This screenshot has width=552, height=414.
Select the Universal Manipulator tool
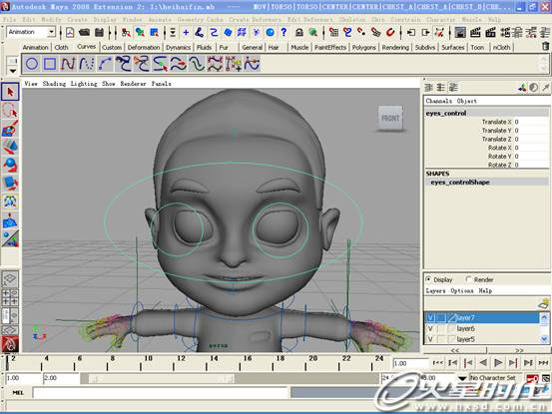coord(10,202)
